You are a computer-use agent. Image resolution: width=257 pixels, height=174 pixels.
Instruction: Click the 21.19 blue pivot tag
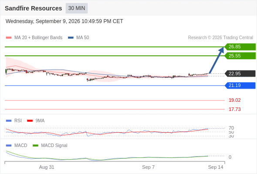pyautogui.click(x=240, y=85)
